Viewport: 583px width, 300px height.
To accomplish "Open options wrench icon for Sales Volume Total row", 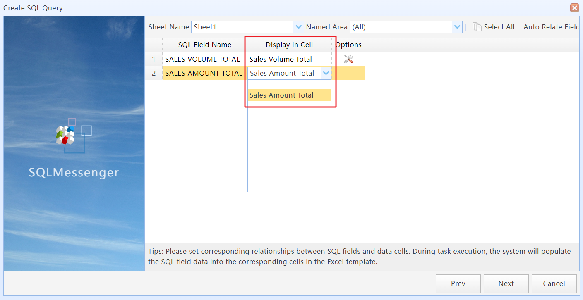I will click(348, 59).
